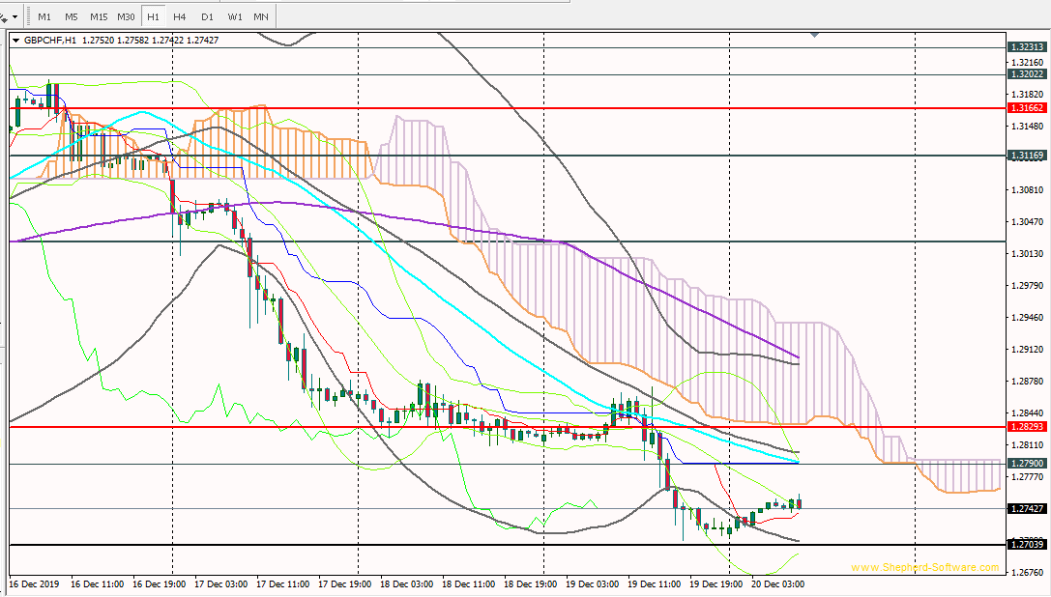Change chart to H4 timeframe
Viewport: 1051px width, 597px height.
click(180, 16)
